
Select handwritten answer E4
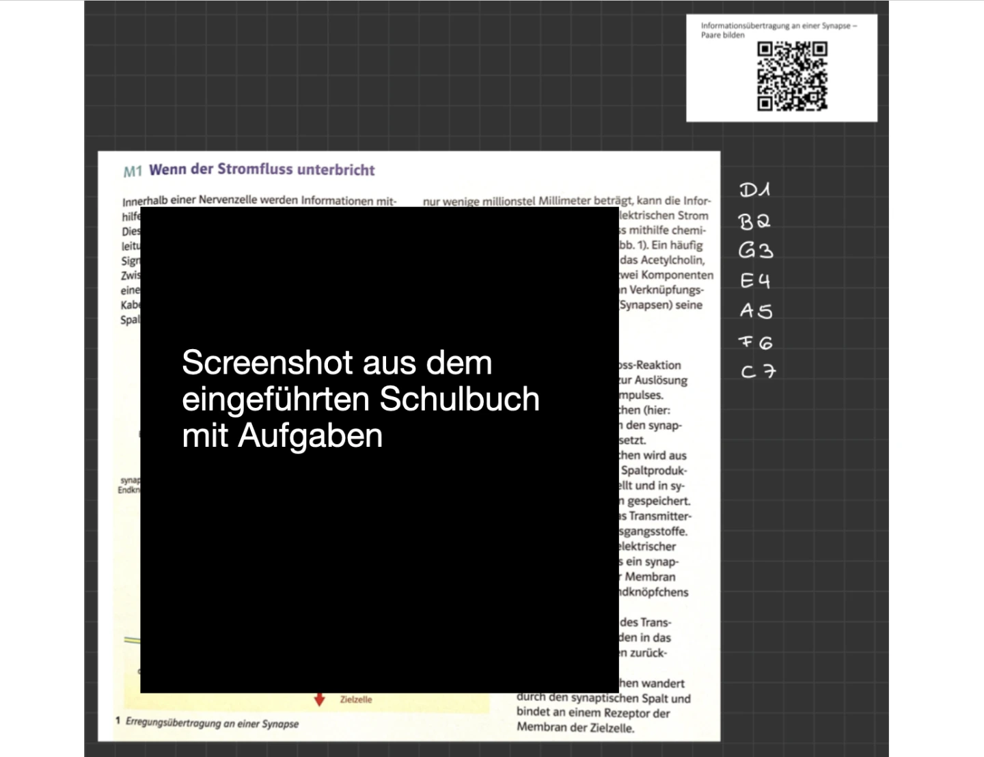click(x=755, y=281)
